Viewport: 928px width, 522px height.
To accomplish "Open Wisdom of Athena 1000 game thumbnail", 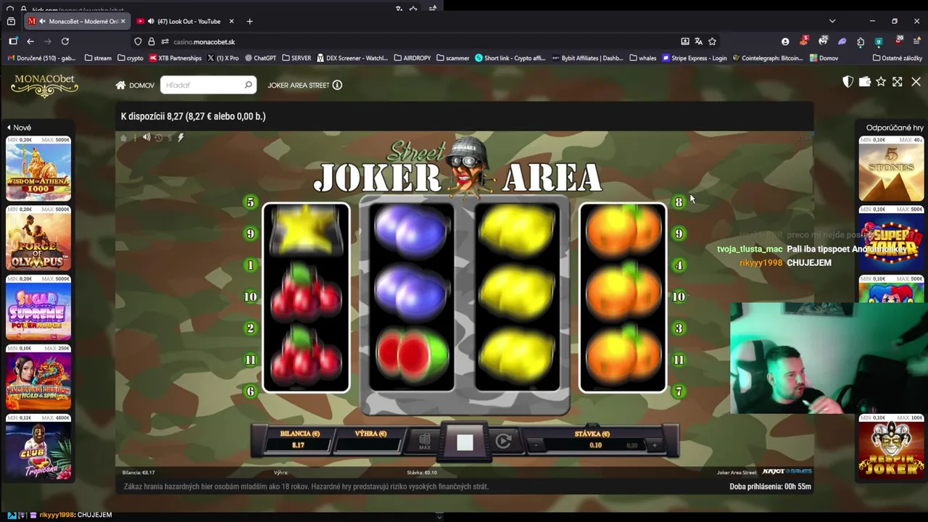I will (x=38, y=168).
